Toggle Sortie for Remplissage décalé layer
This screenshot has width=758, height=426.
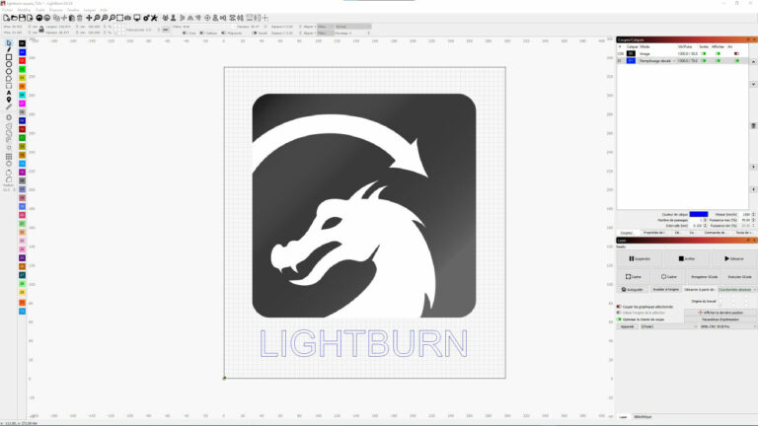[x=704, y=61]
